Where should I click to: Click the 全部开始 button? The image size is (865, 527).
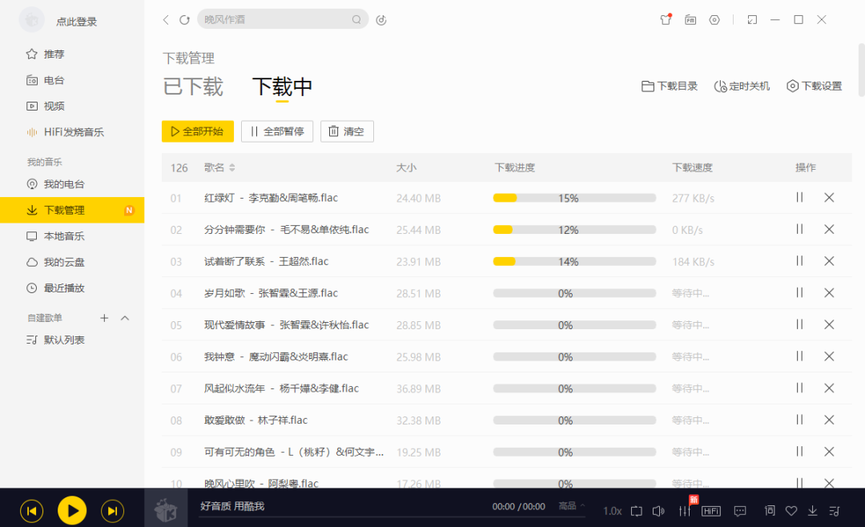(197, 131)
